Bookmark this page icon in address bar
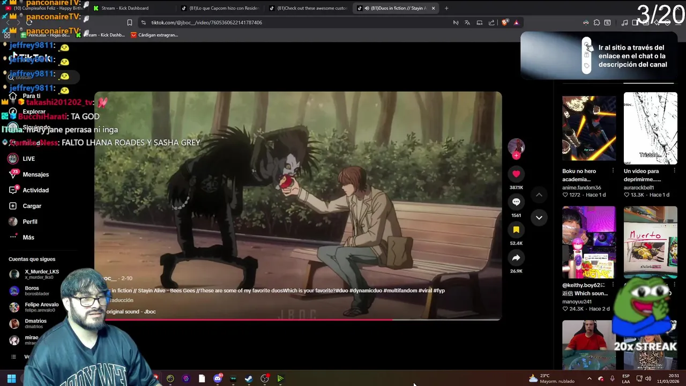 click(x=129, y=23)
